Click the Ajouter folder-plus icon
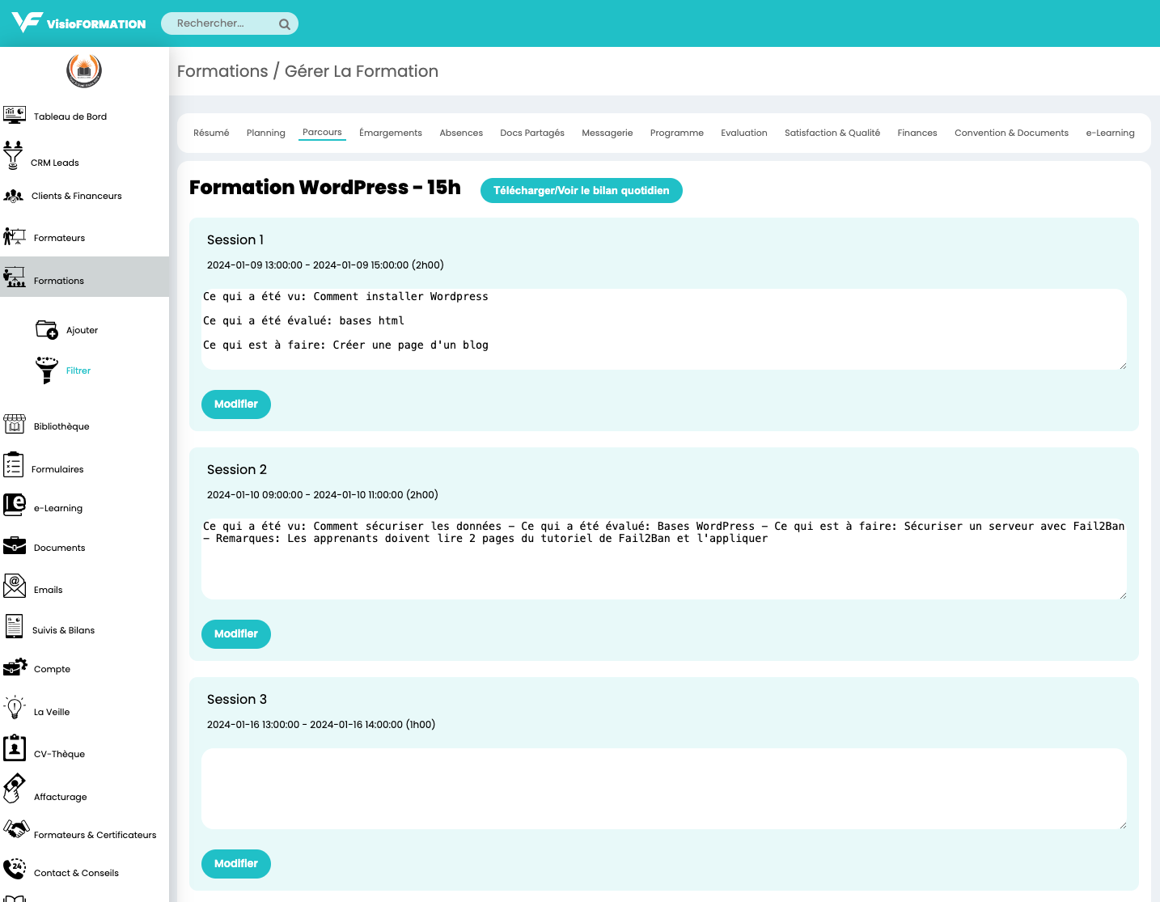The image size is (1160, 902). pos(47,329)
